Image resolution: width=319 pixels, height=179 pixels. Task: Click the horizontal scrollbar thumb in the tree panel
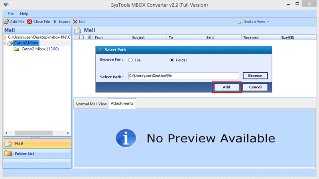tap(33, 133)
